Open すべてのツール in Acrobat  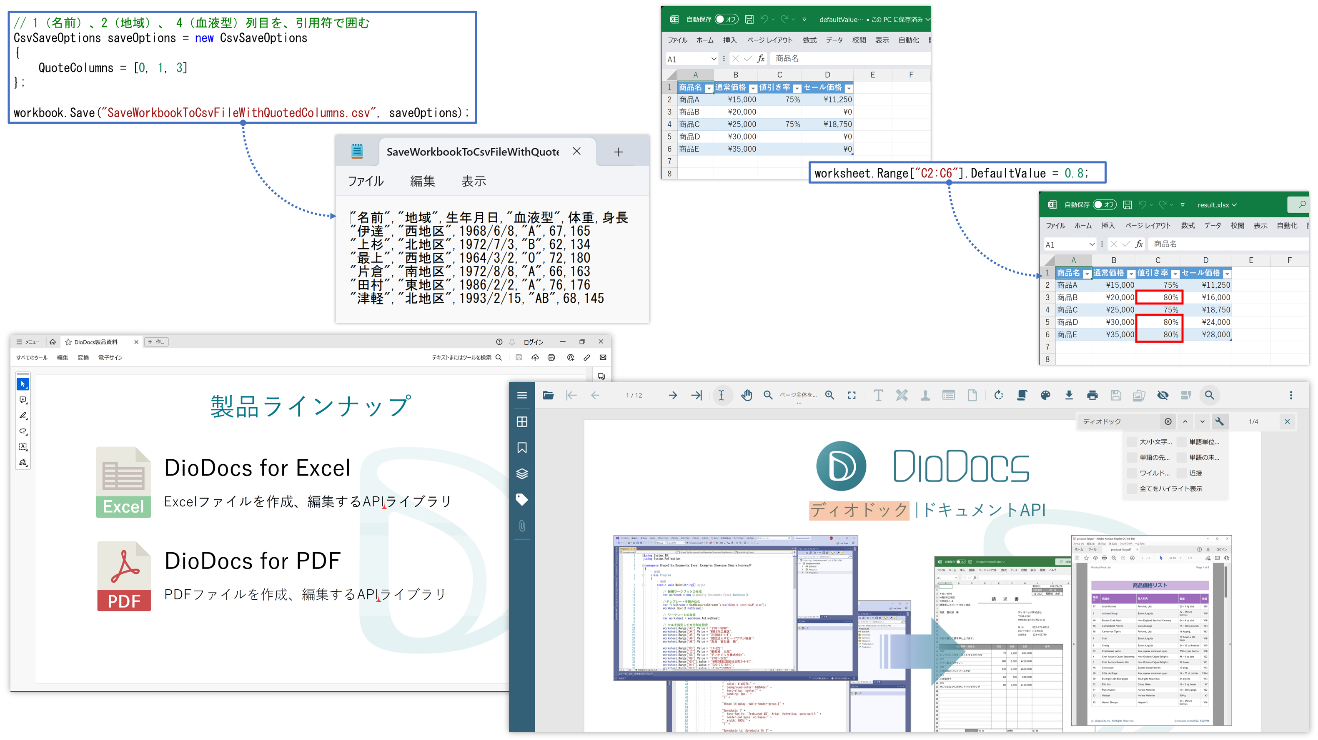pyautogui.click(x=32, y=358)
